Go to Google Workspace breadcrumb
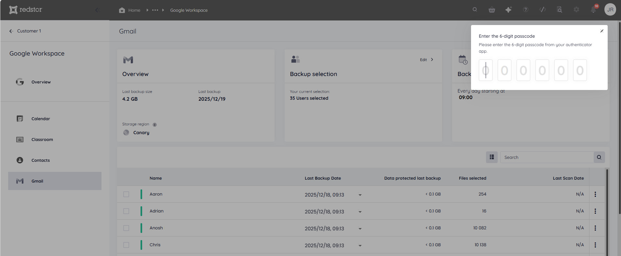The width and height of the screenshot is (621, 256). click(x=189, y=10)
